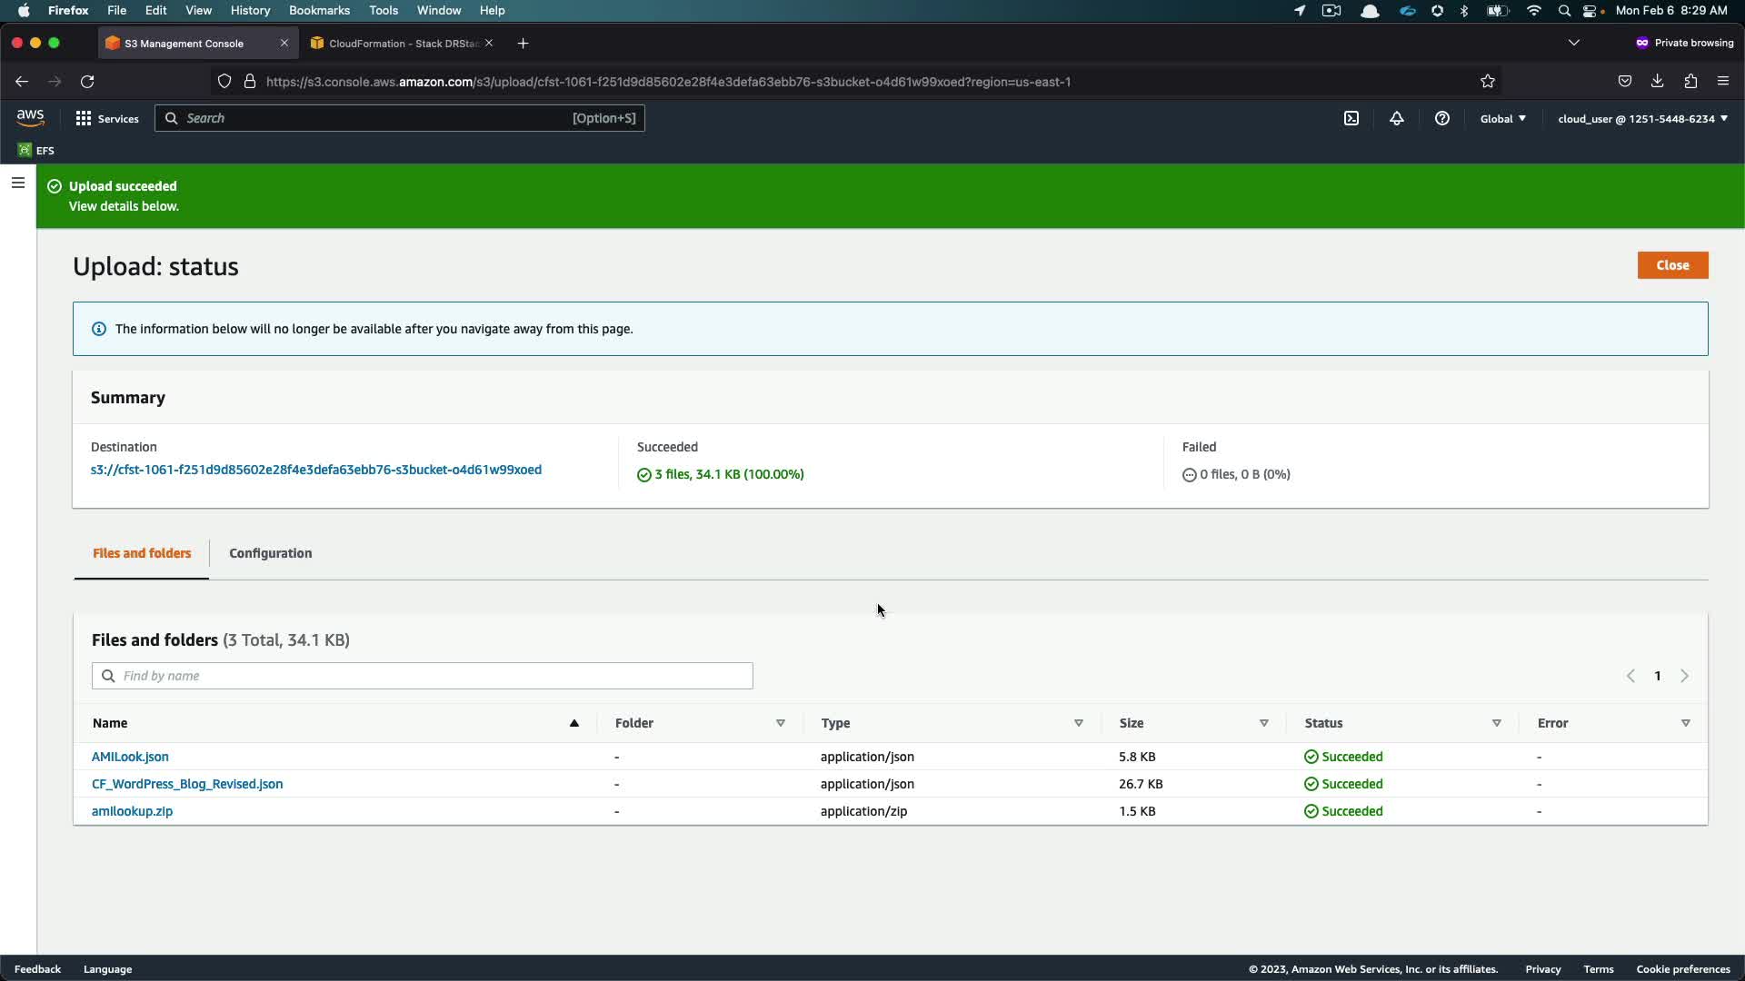
Task: Open the CF_WordPress_Blog_Revised.json link
Action: pyautogui.click(x=187, y=784)
